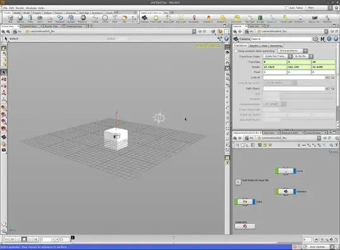Open the Scene View pane tab menu arrow
This screenshot has width=340, height=250.
18,26
